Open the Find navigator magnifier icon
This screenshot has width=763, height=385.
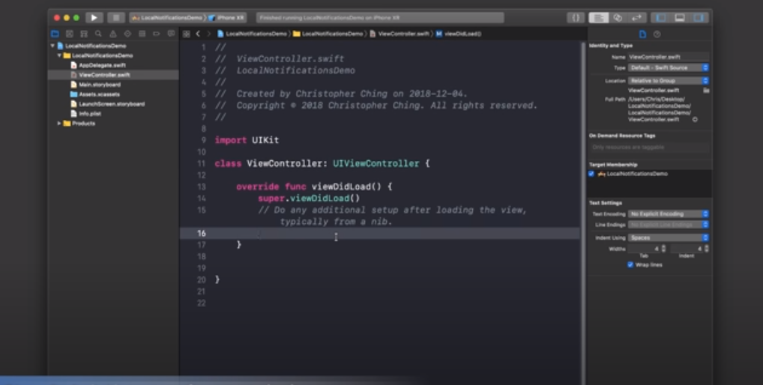coord(98,34)
